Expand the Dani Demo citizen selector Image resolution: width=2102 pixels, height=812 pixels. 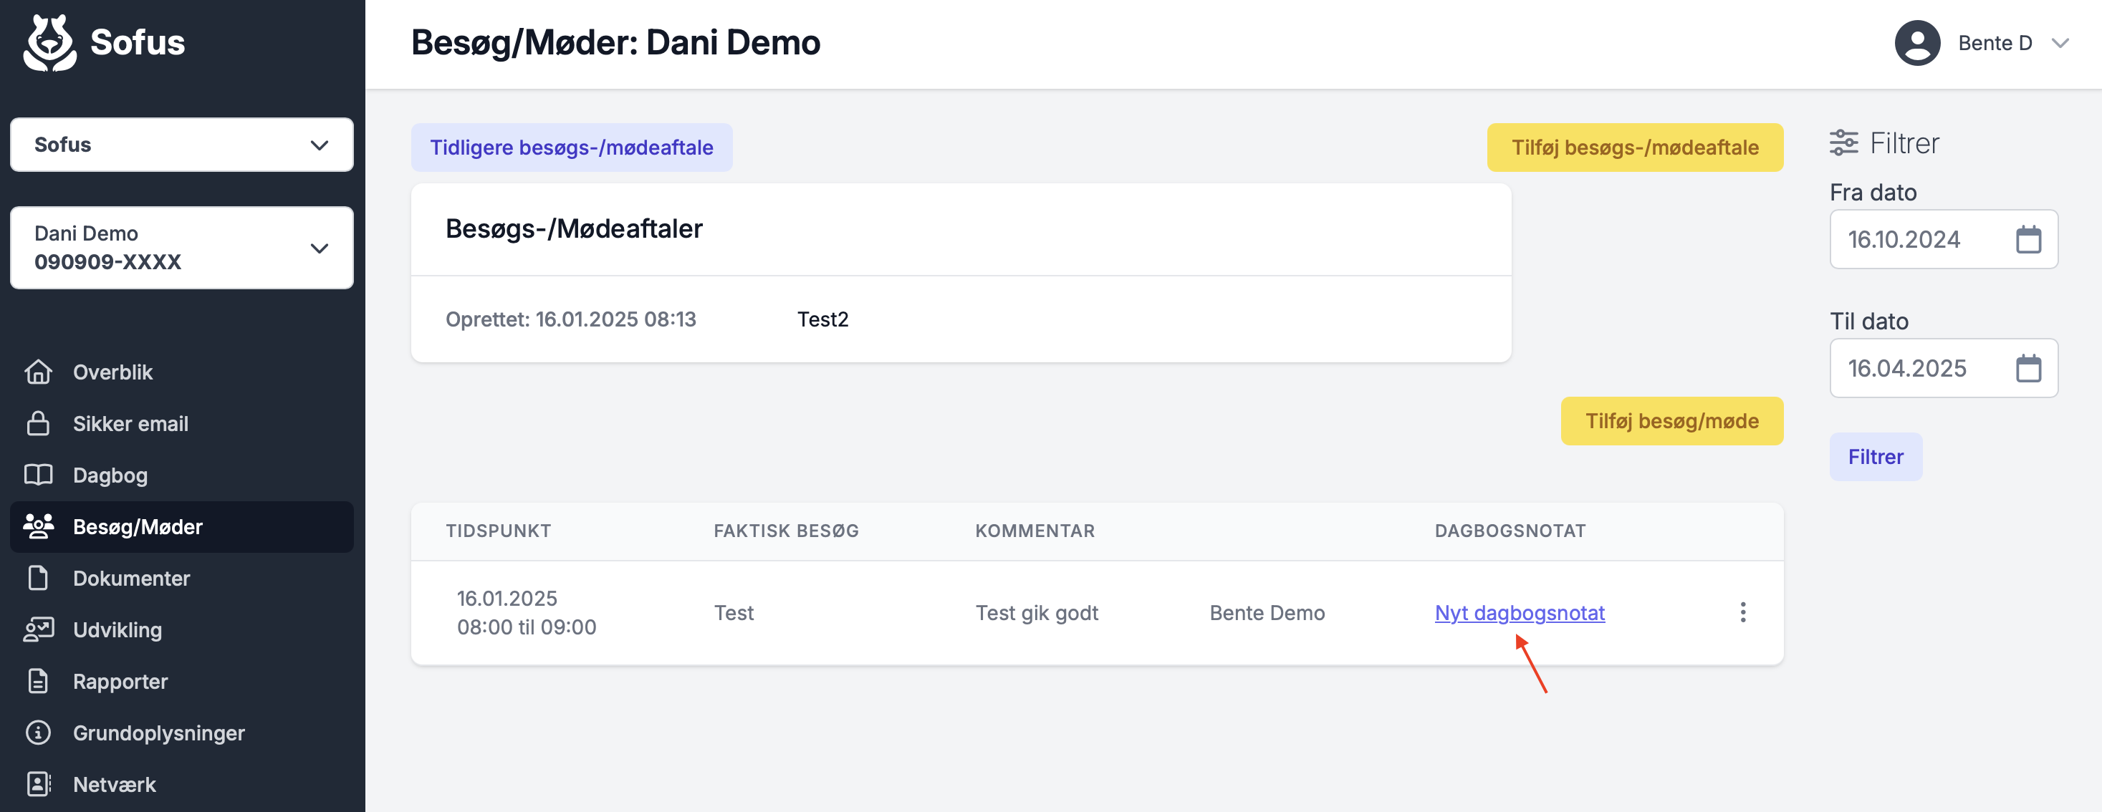181,248
